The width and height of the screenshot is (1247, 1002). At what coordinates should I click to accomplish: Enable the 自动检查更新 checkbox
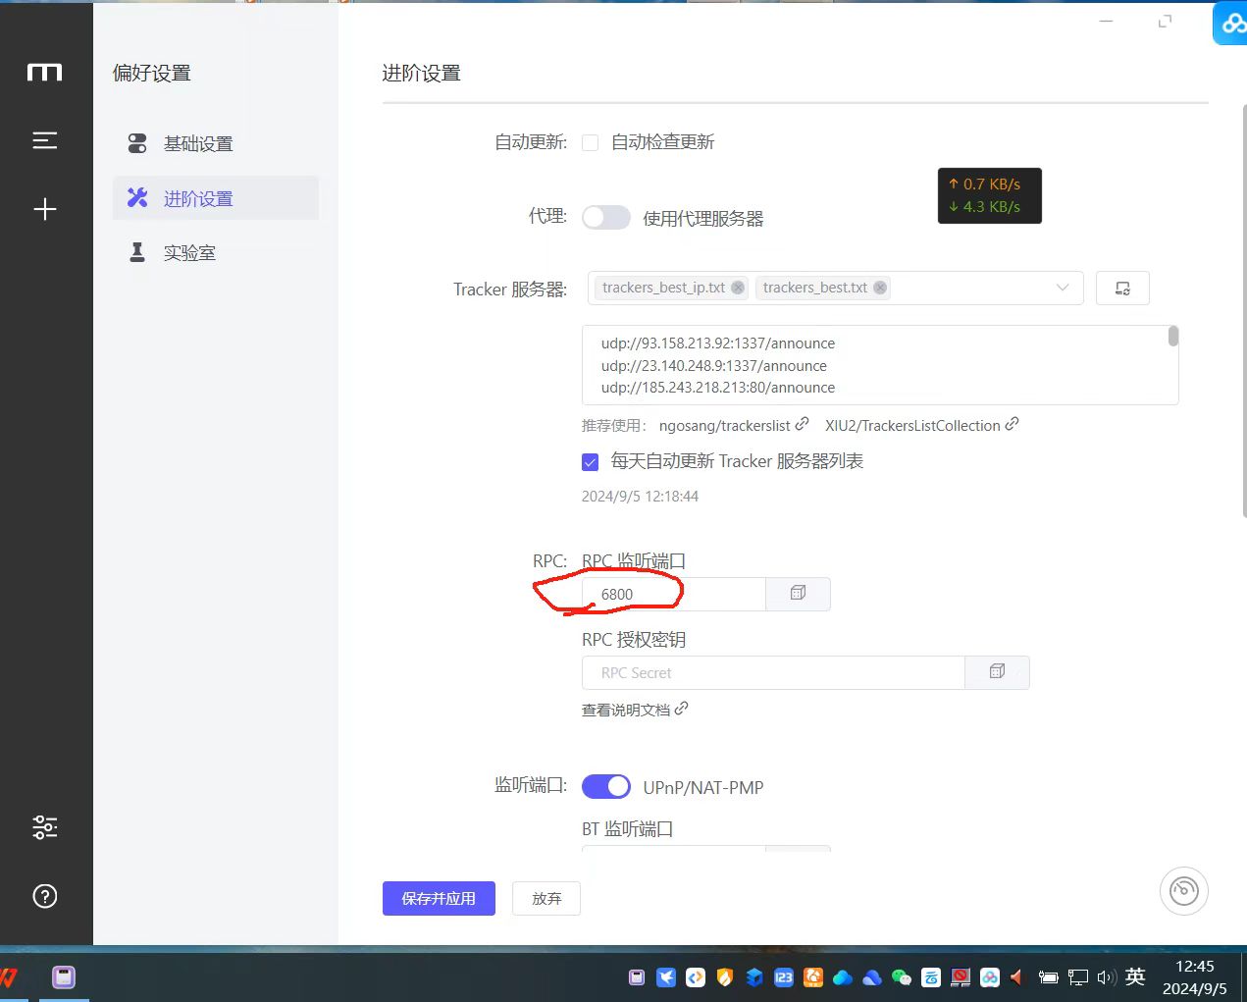tap(591, 143)
